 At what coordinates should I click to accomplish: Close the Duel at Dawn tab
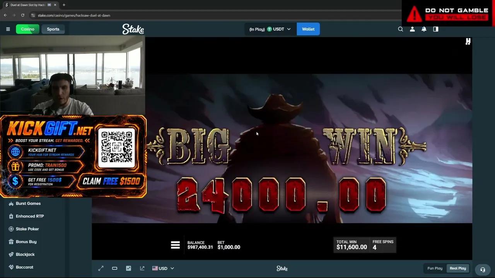coord(55,5)
